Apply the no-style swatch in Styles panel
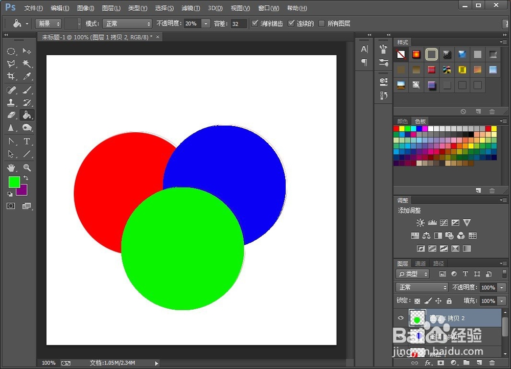 click(401, 54)
